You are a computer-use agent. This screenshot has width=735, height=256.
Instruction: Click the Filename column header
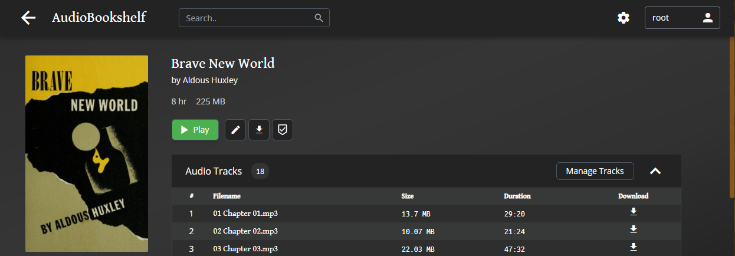pos(227,196)
